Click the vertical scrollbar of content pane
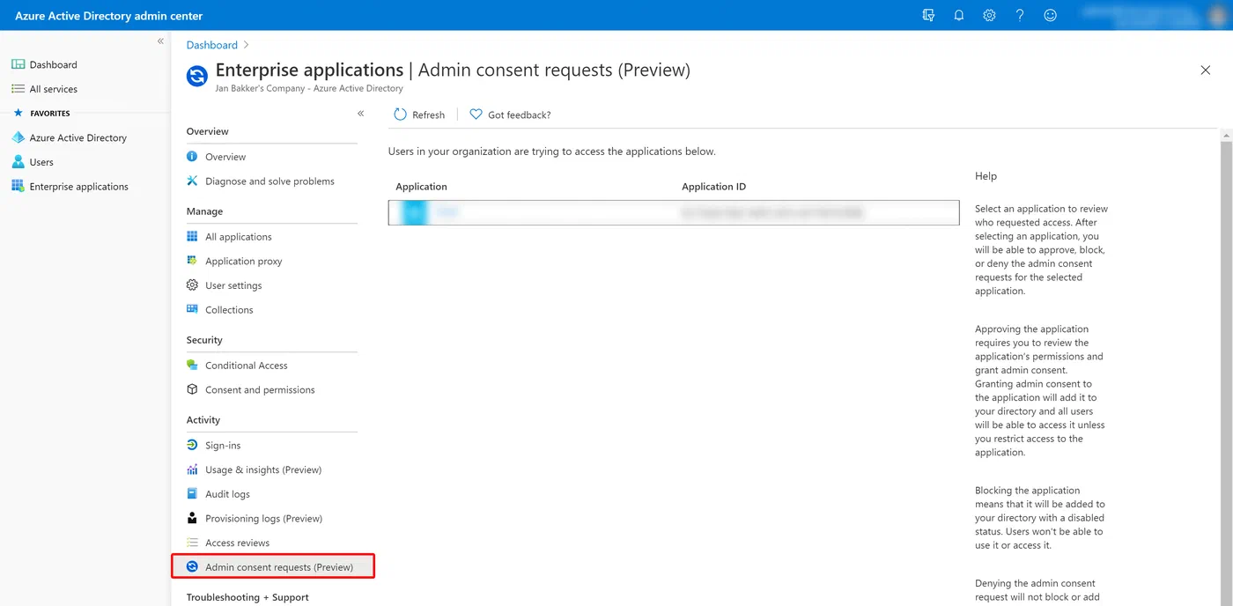Image resolution: width=1233 pixels, height=606 pixels. point(1226,369)
